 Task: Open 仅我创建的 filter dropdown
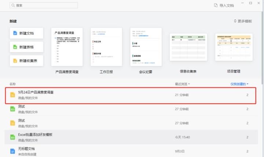tap(239, 84)
